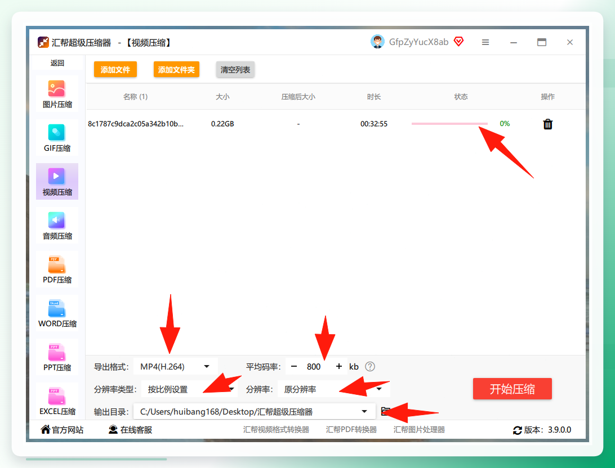Click the app logo in title bar
This screenshot has width=615, height=468.
[x=43, y=42]
